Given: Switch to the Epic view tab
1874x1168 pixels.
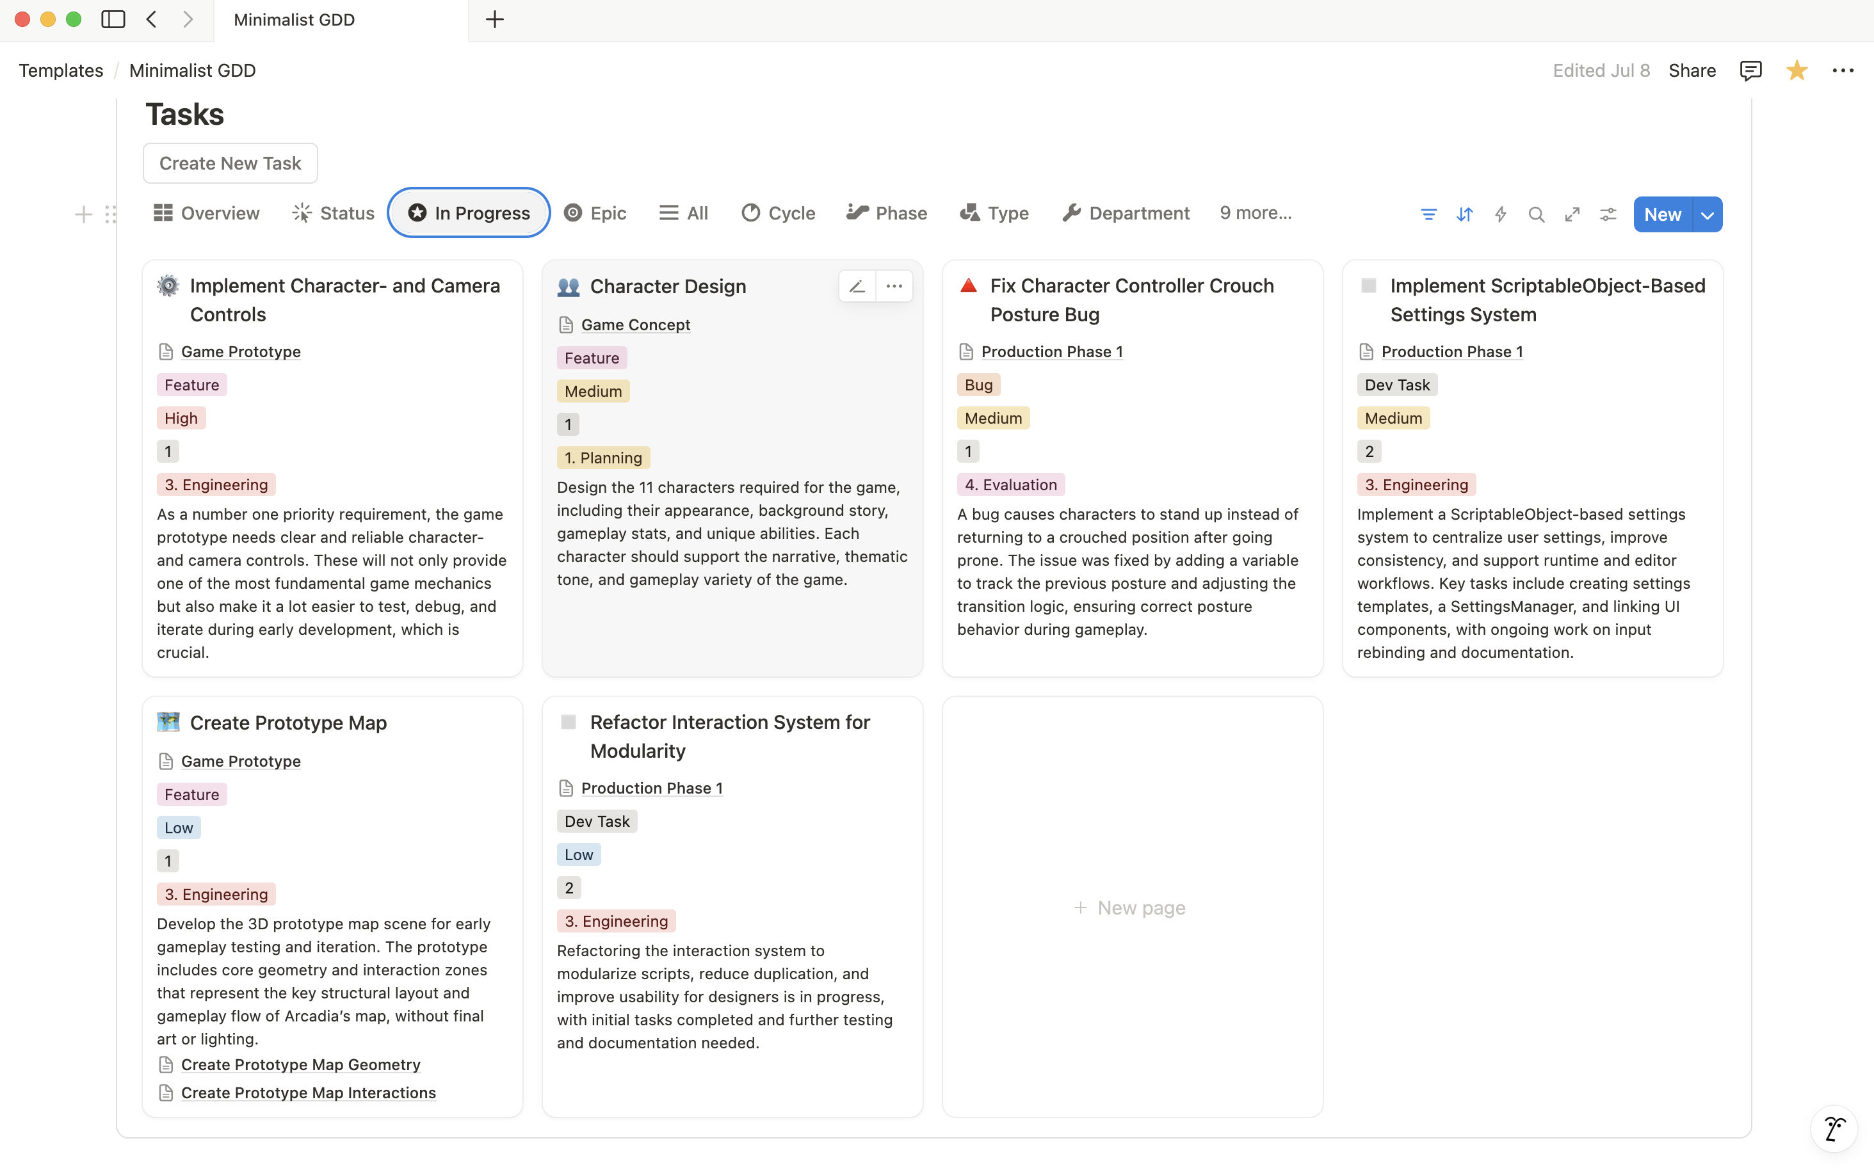Looking at the screenshot, I should [x=595, y=213].
